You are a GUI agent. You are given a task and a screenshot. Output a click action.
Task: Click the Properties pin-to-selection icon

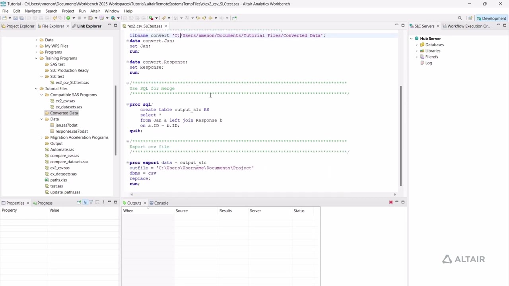click(79, 203)
